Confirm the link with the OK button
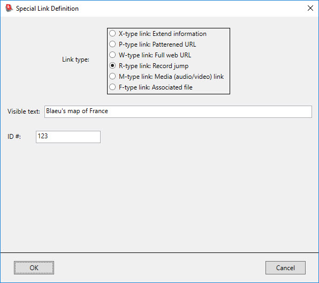Image resolution: width=319 pixels, height=283 pixels. pyautogui.click(x=34, y=267)
